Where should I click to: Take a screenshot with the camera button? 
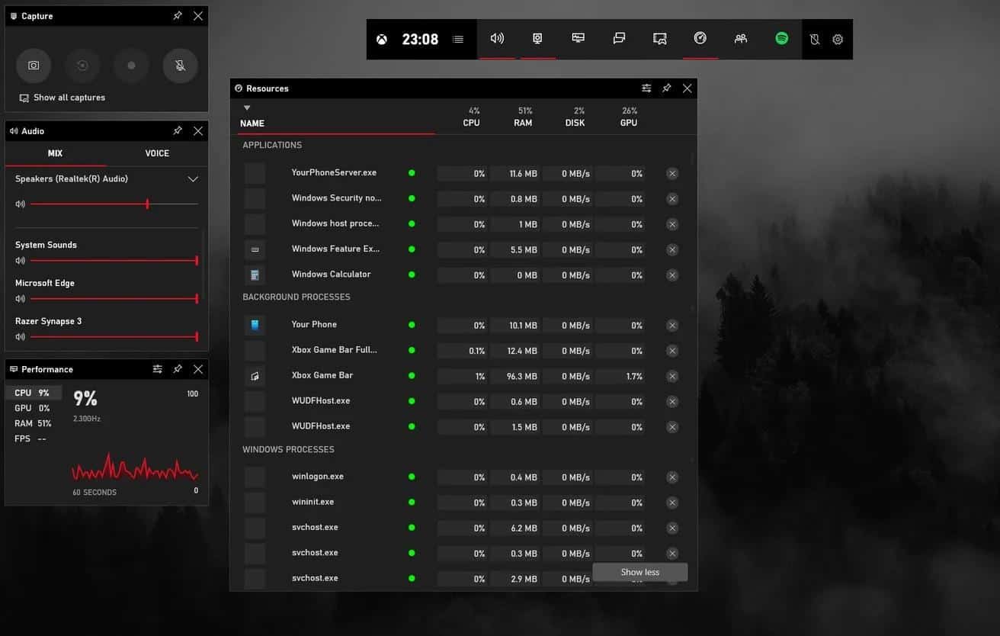click(34, 66)
